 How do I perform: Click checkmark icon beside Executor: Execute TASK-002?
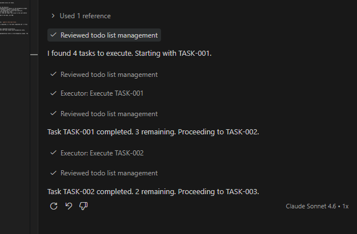point(53,153)
